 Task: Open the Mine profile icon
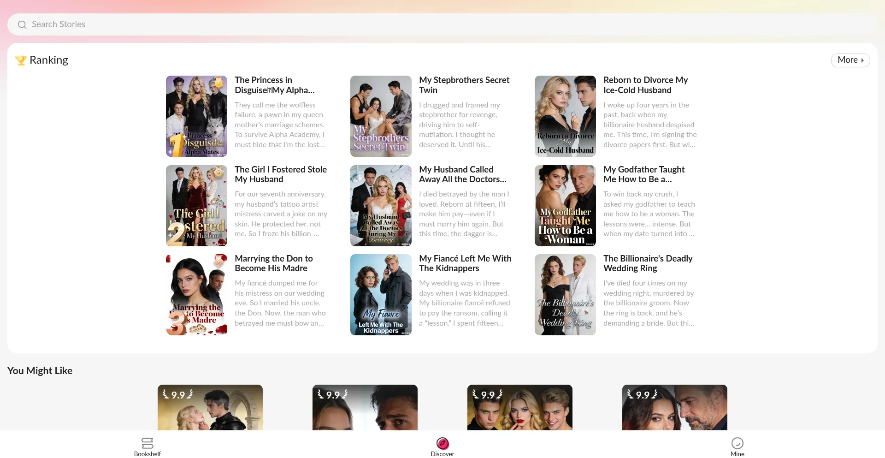click(737, 443)
